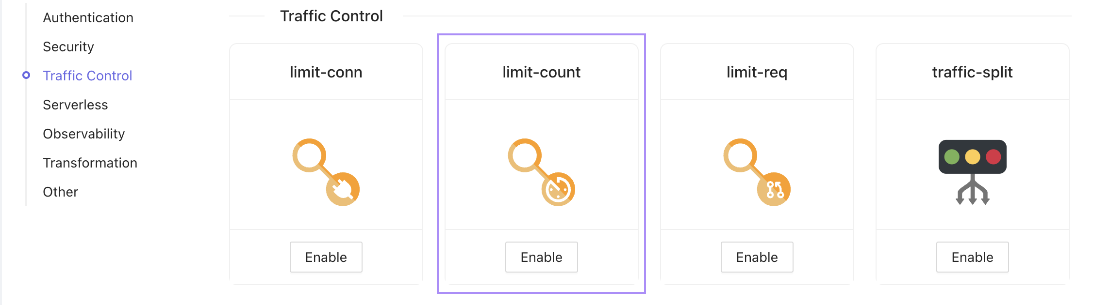Switch to the Serverless section

point(75,105)
